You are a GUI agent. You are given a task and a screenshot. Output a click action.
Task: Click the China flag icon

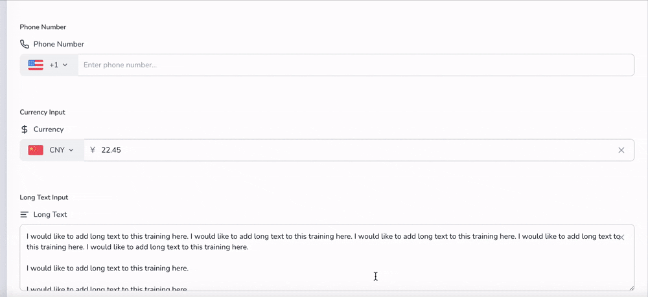[x=36, y=150]
